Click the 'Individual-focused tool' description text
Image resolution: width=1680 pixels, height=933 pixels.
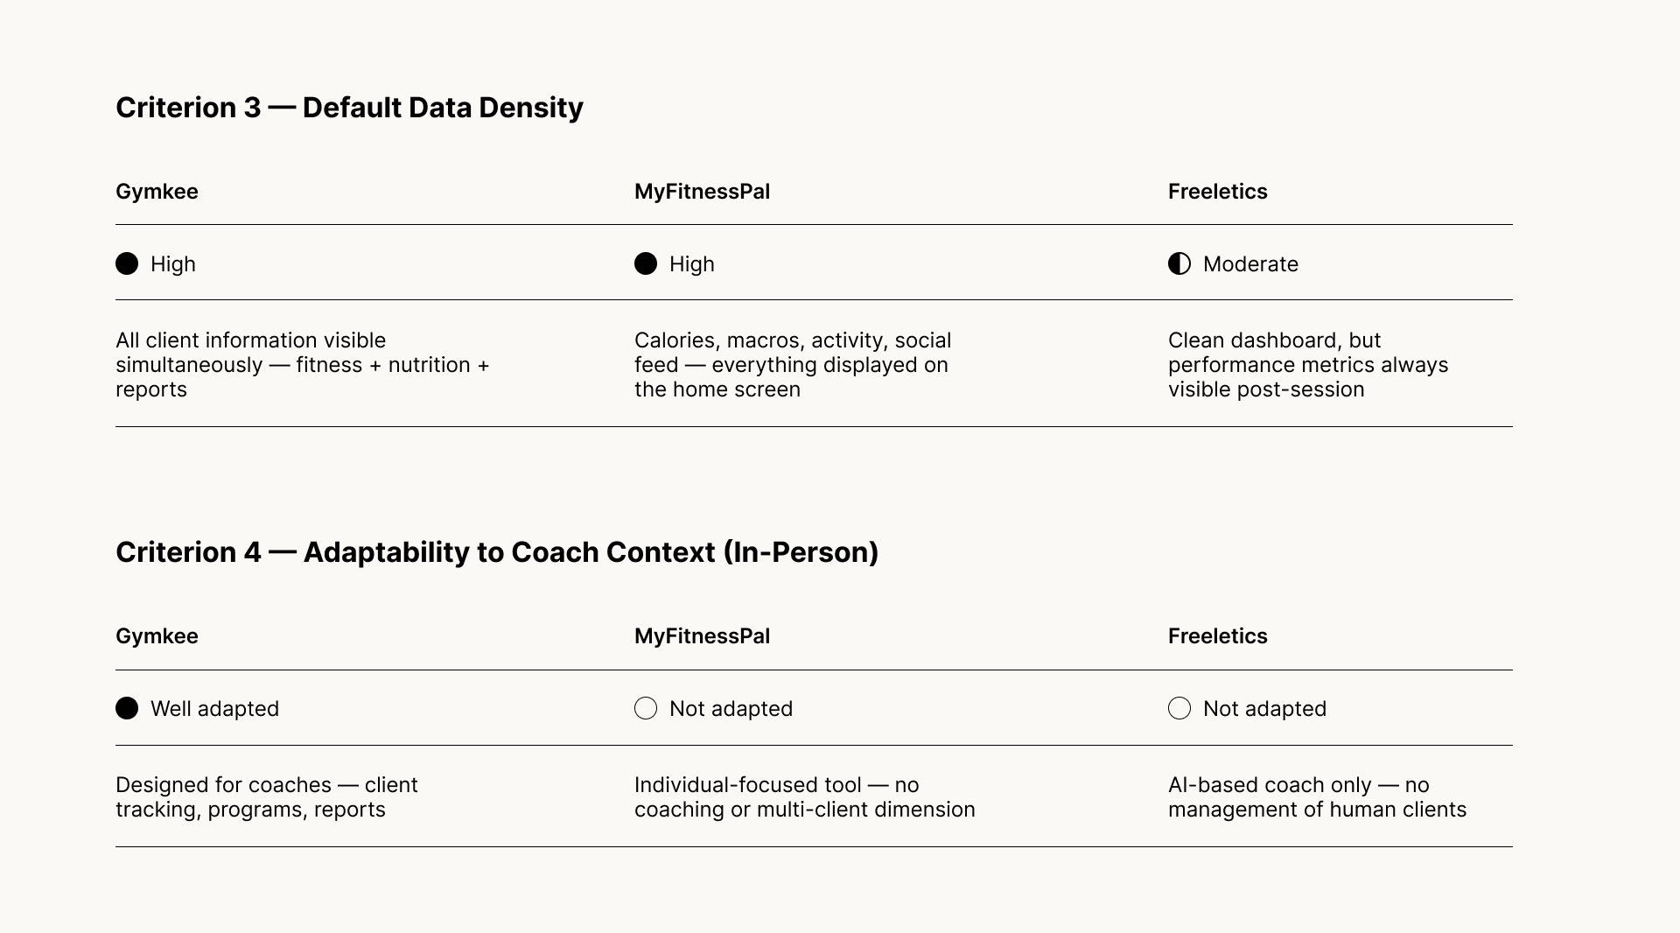click(x=804, y=797)
